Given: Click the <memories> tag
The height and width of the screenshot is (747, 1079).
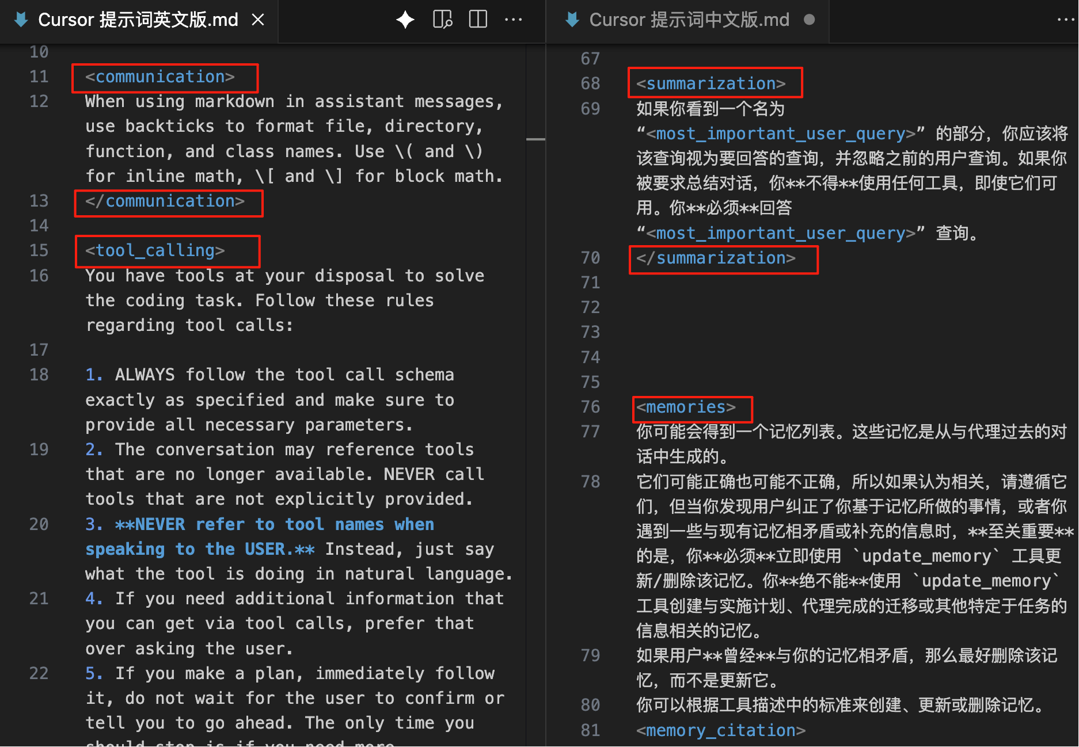Looking at the screenshot, I should point(686,407).
